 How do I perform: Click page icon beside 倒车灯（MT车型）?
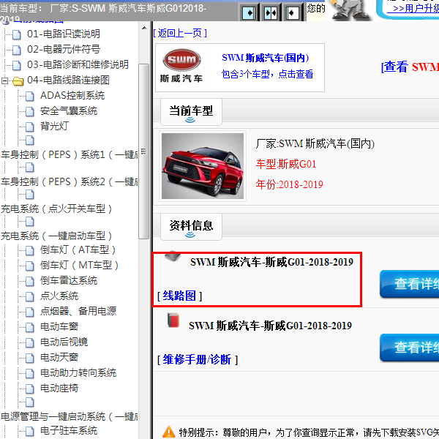point(30,266)
